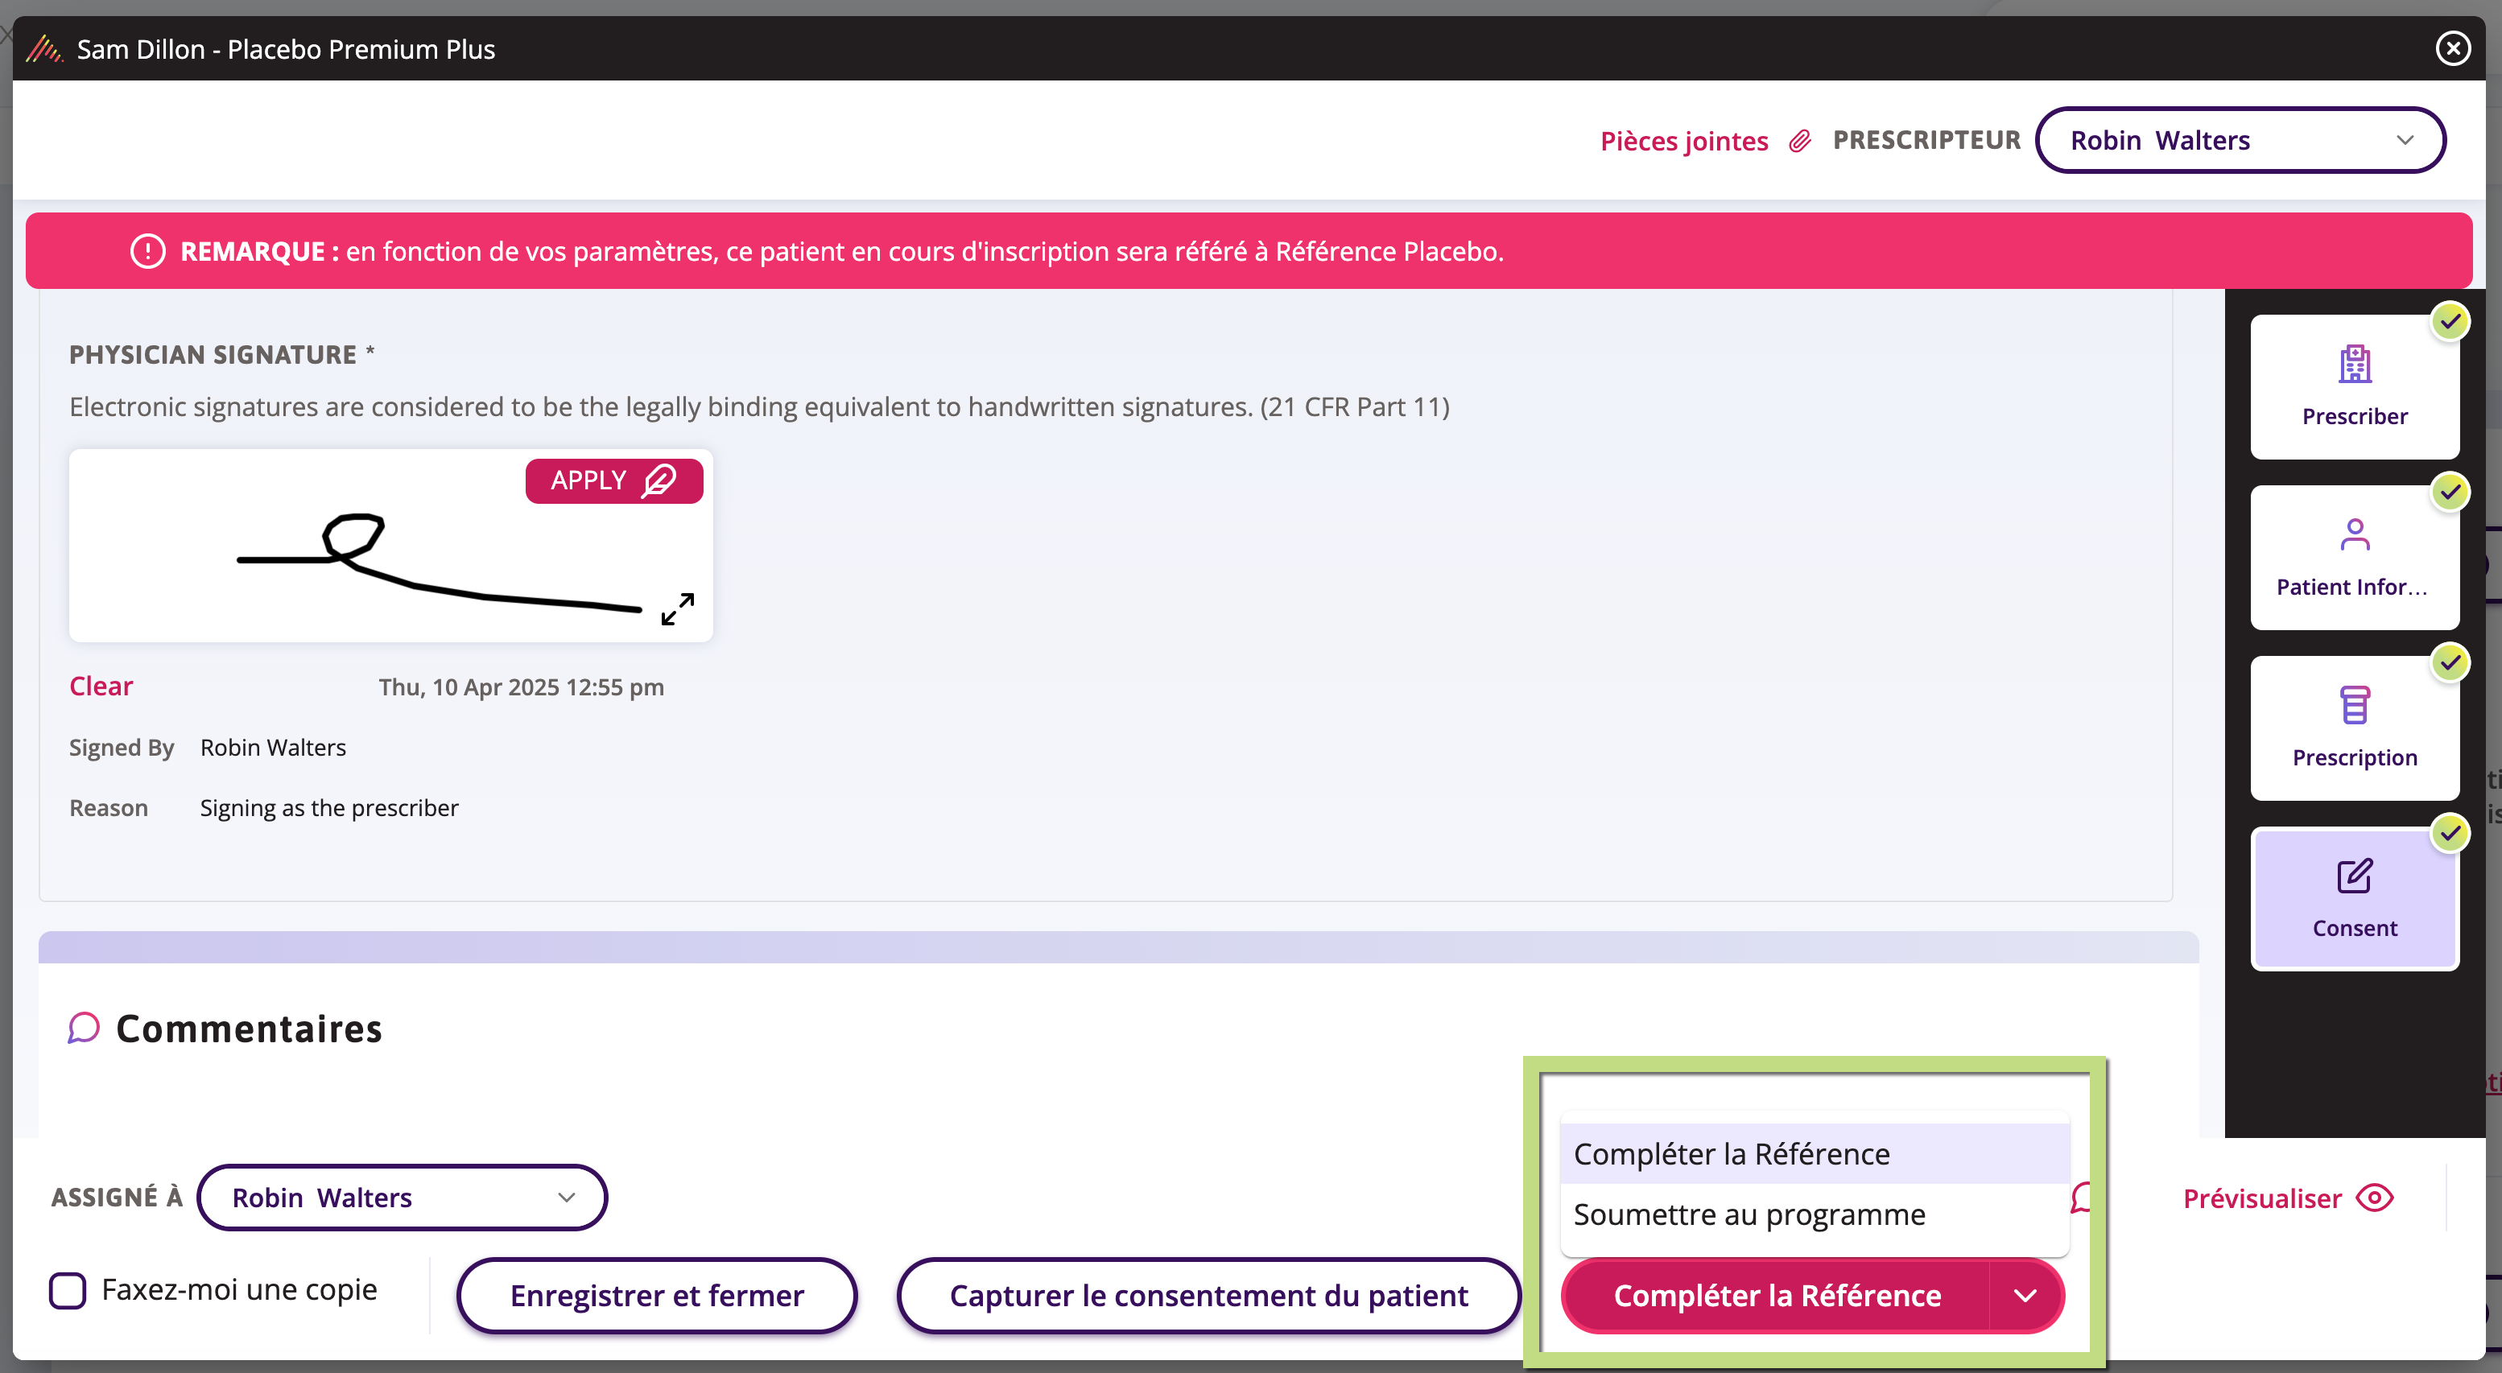Click the Enregistrer et fermer button
This screenshot has height=1373, width=2502.
click(x=657, y=1295)
